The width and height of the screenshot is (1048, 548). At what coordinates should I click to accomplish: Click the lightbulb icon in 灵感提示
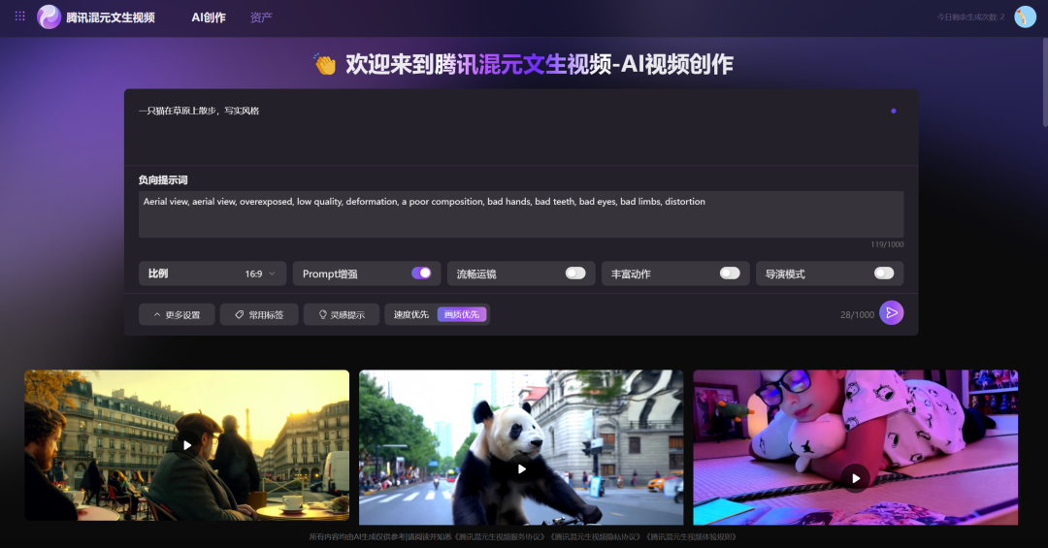coord(323,315)
